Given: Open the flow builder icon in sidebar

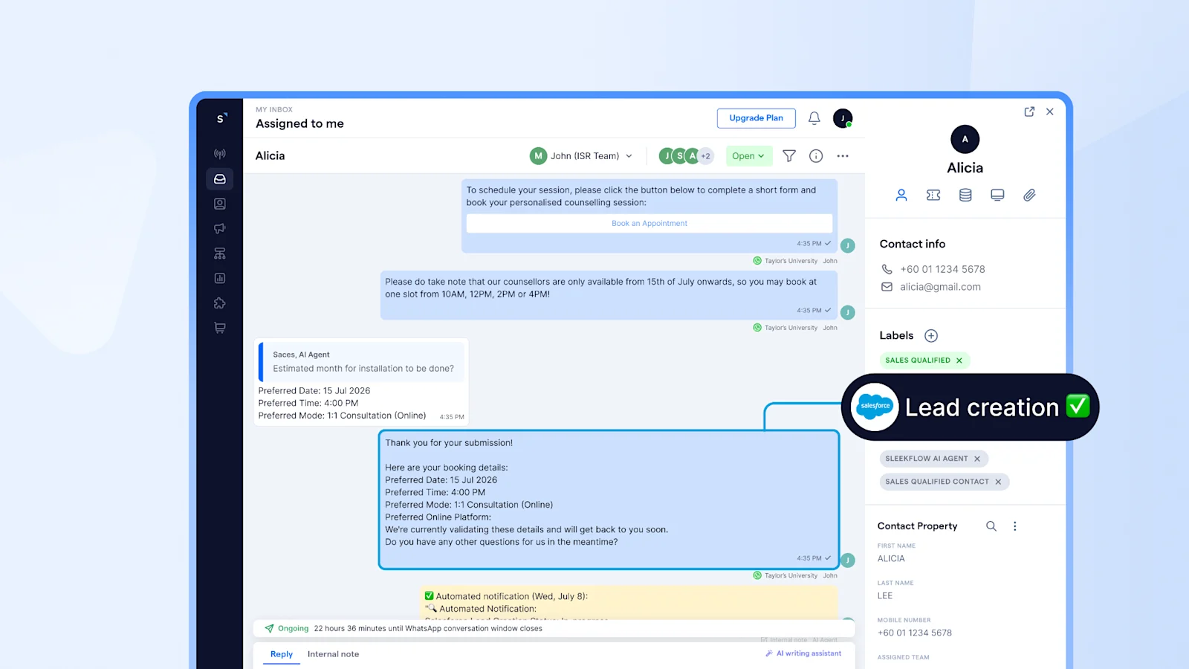Looking at the screenshot, I should [x=220, y=253].
